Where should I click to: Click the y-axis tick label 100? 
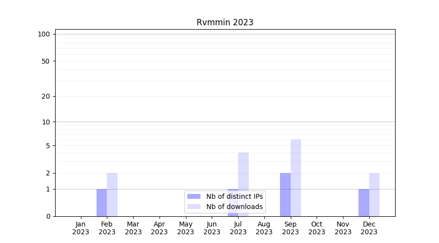pos(44,34)
